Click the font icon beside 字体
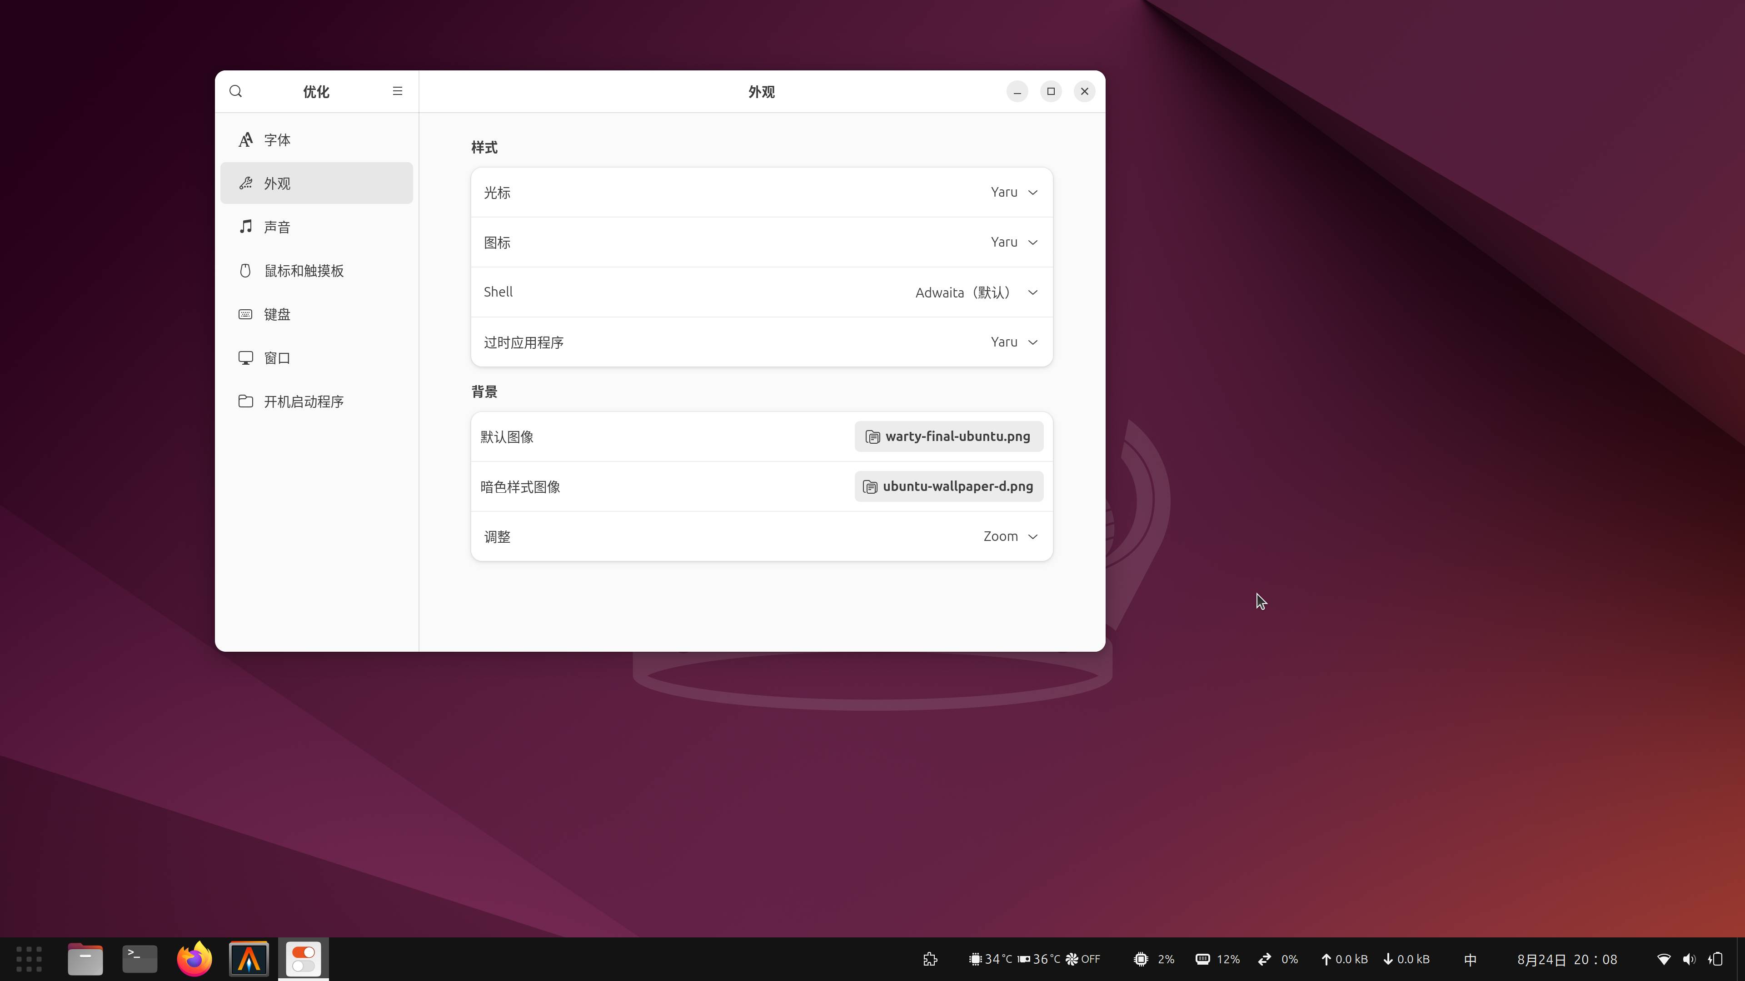The height and width of the screenshot is (981, 1745). pos(246,139)
